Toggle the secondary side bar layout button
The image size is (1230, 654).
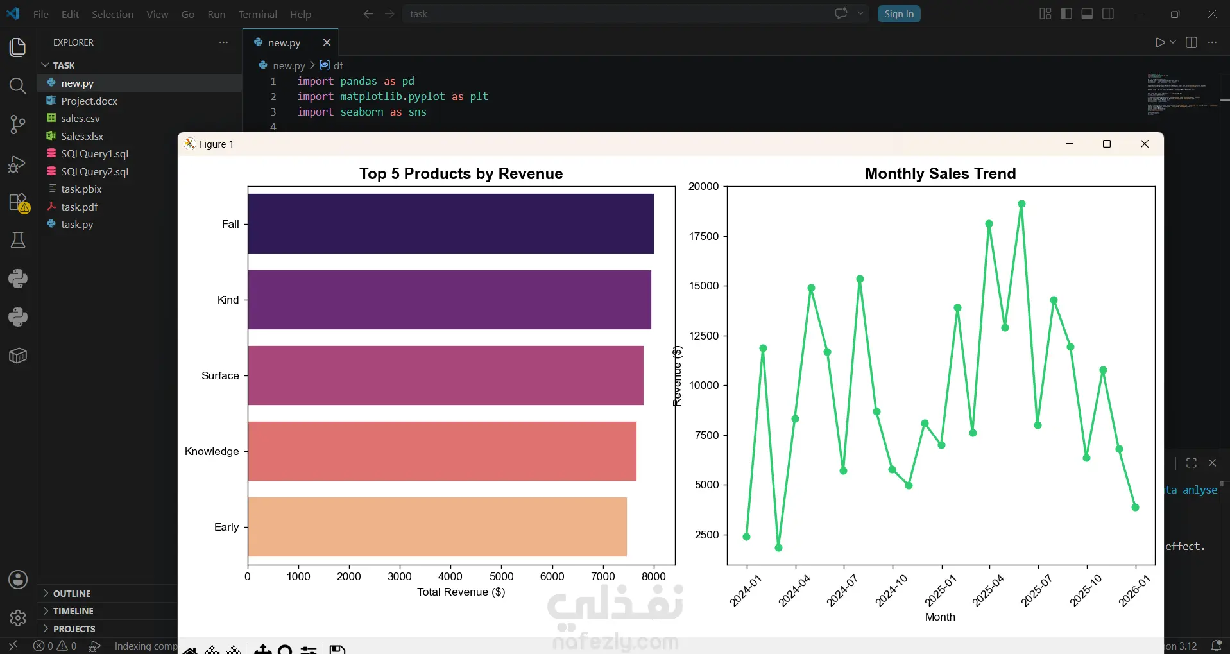point(1108,13)
